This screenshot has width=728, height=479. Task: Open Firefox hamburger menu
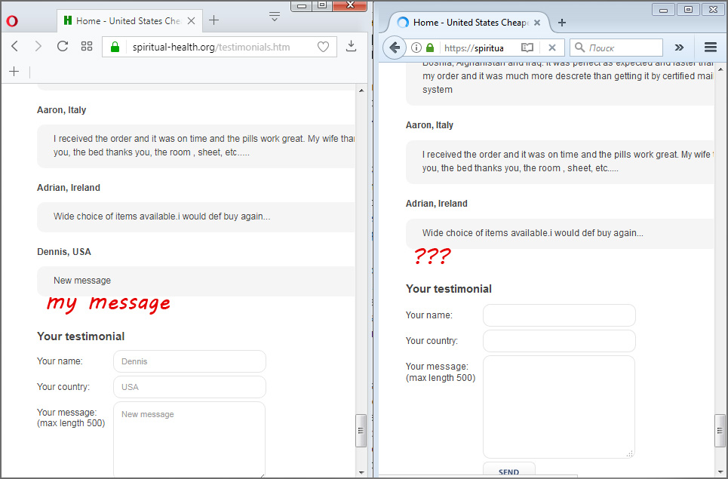coord(710,48)
